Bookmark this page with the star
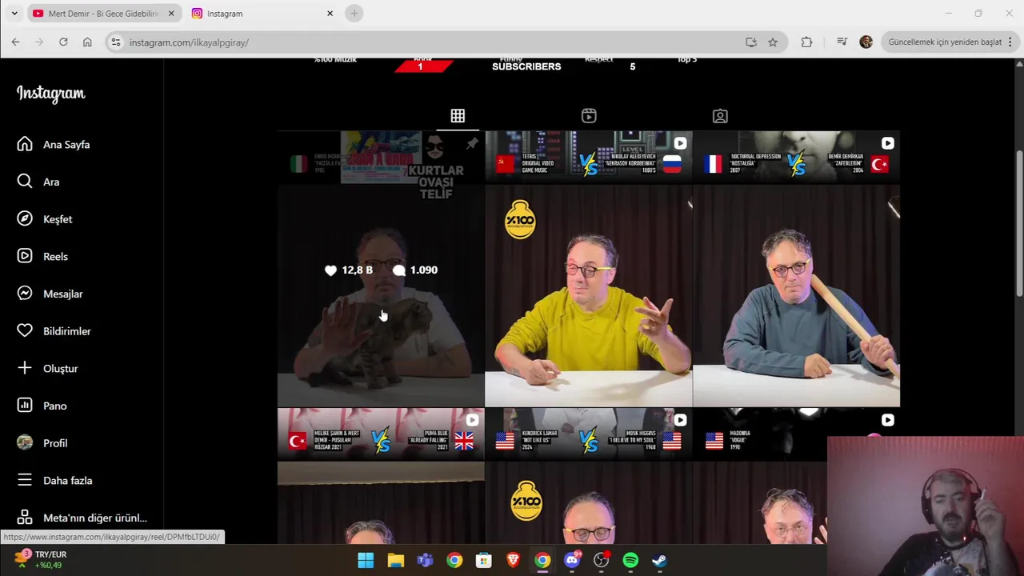 pyautogui.click(x=773, y=42)
